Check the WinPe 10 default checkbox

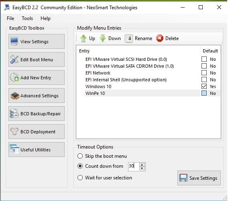pos(204,93)
